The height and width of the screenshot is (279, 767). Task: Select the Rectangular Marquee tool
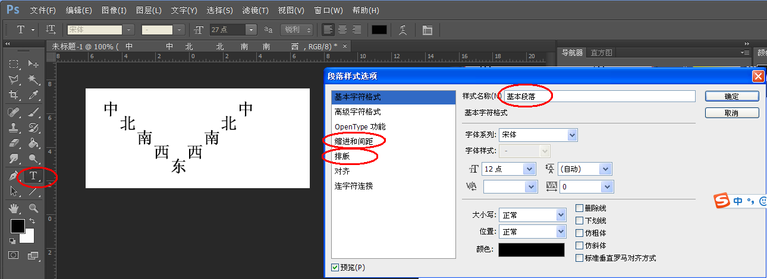point(14,64)
